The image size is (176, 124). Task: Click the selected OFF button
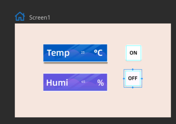click(133, 78)
